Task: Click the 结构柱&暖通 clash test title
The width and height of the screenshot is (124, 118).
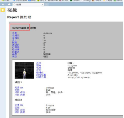Action: (21, 28)
